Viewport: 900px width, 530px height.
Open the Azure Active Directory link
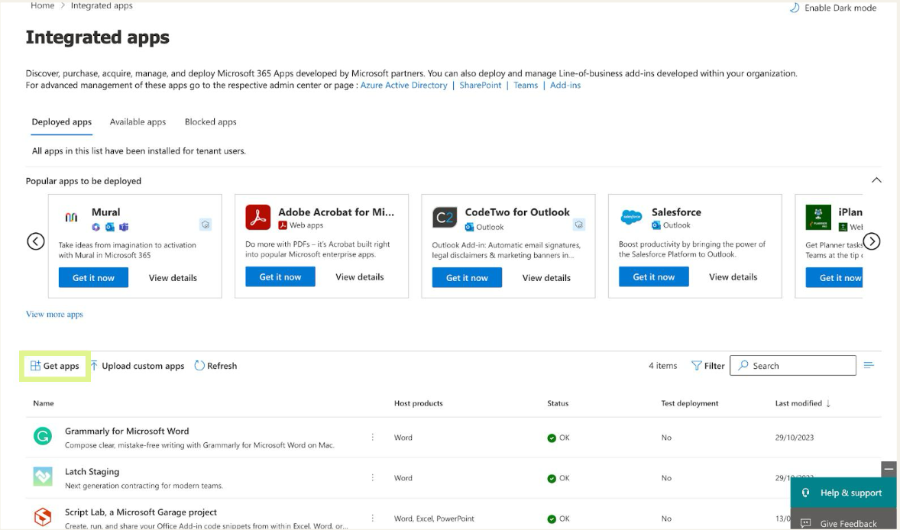tap(403, 85)
